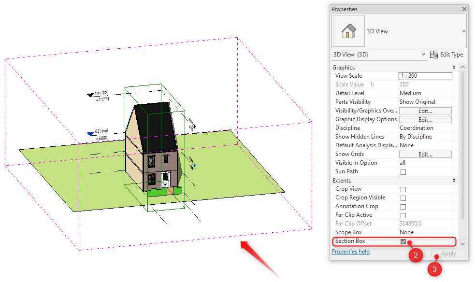Viewport: 475px width, 282px height.
Task: Select the Edit Type icon
Action: pyautogui.click(x=433, y=55)
